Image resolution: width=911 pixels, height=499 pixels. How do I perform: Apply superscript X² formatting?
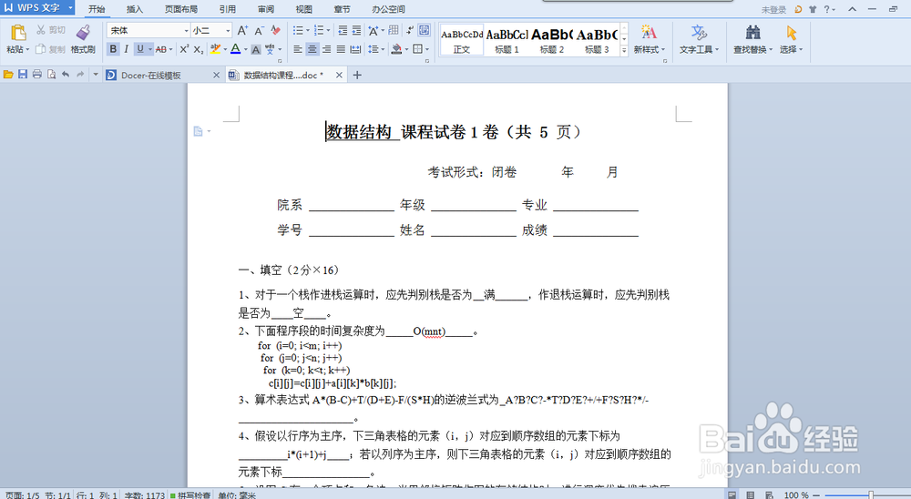[x=184, y=49]
